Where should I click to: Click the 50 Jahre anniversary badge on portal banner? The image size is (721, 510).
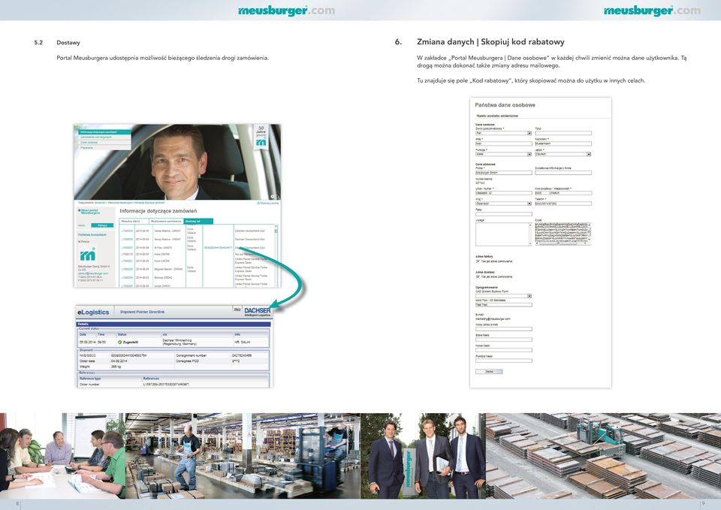tap(261, 136)
